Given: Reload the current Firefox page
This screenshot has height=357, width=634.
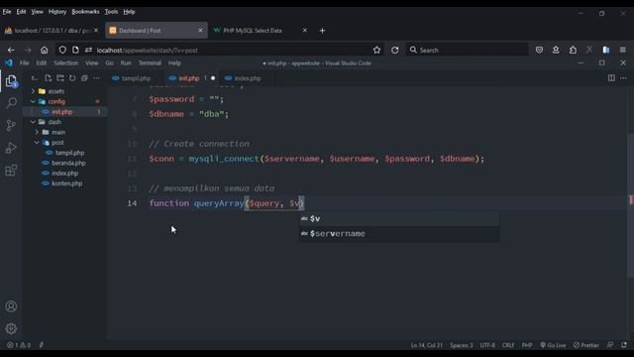Looking at the screenshot, I should [395, 51].
